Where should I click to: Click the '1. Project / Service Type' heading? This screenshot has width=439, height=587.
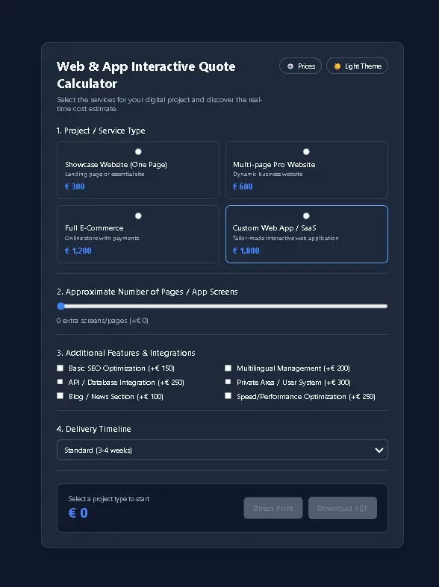click(101, 131)
